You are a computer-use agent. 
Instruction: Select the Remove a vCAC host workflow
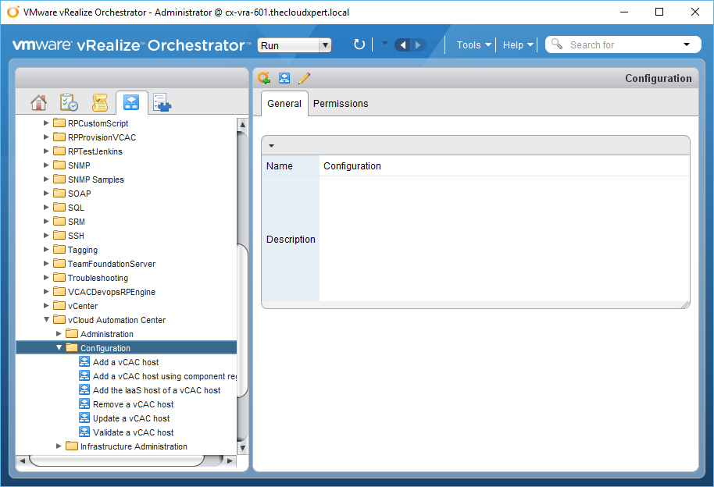(x=133, y=404)
